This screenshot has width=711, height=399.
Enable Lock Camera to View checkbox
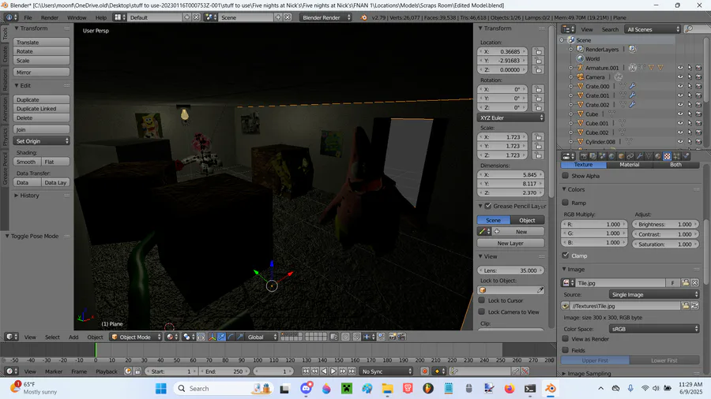tap(482, 311)
